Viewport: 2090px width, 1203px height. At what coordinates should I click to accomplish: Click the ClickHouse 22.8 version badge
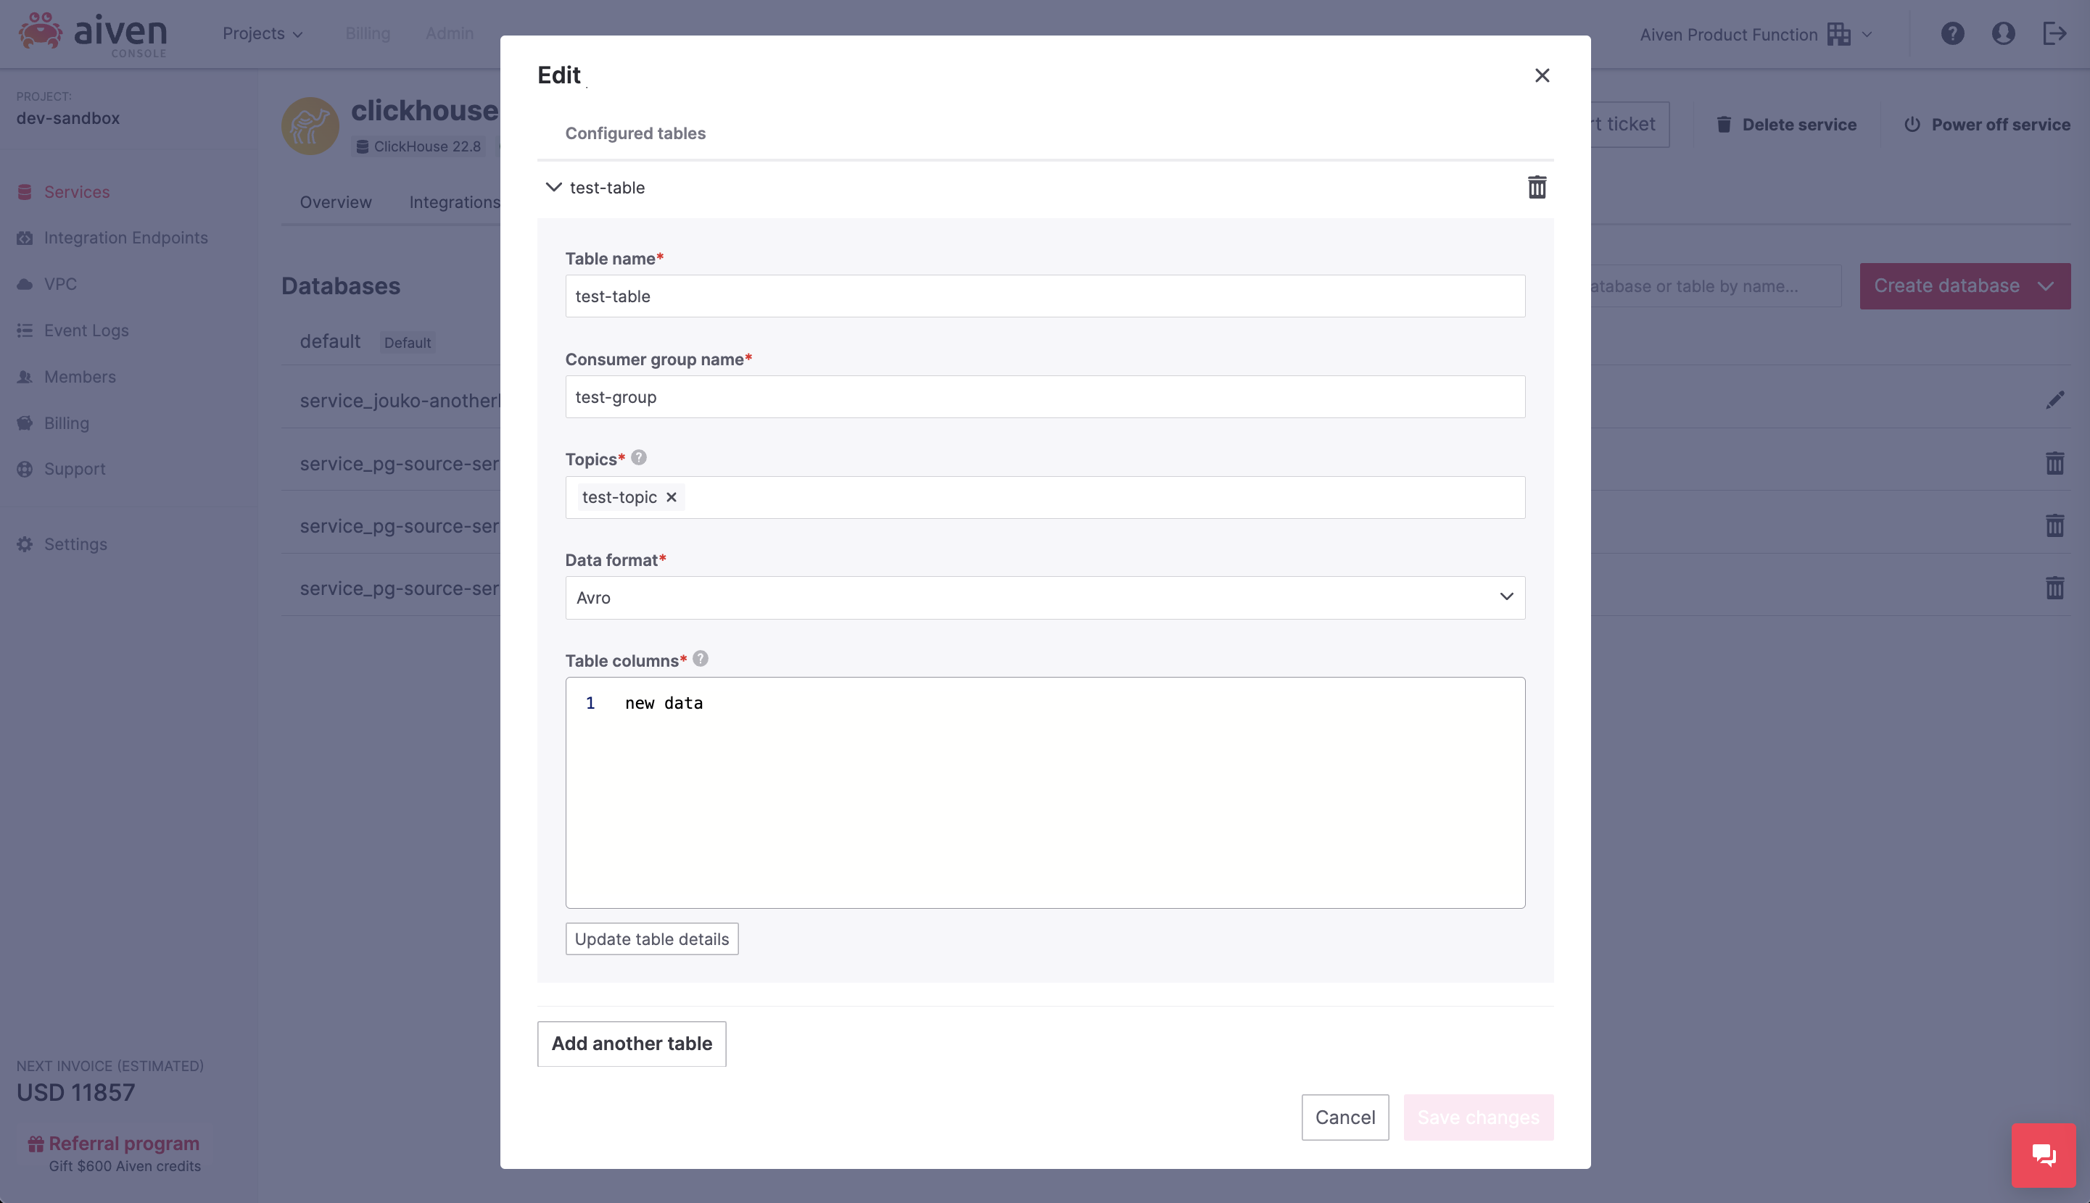tap(418, 146)
